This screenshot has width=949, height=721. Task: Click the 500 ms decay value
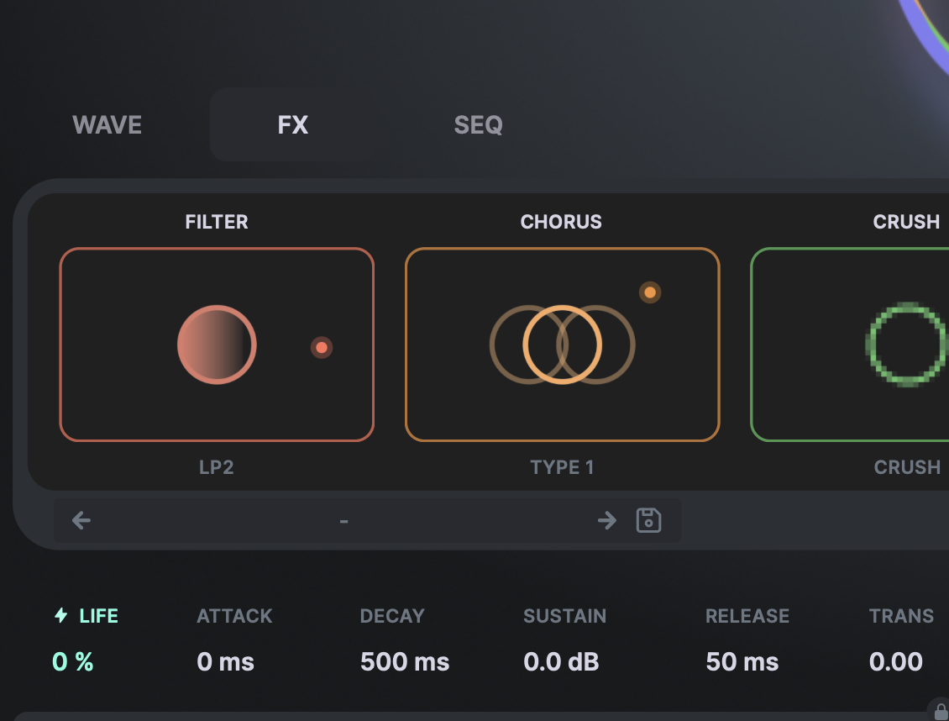(405, 662)
